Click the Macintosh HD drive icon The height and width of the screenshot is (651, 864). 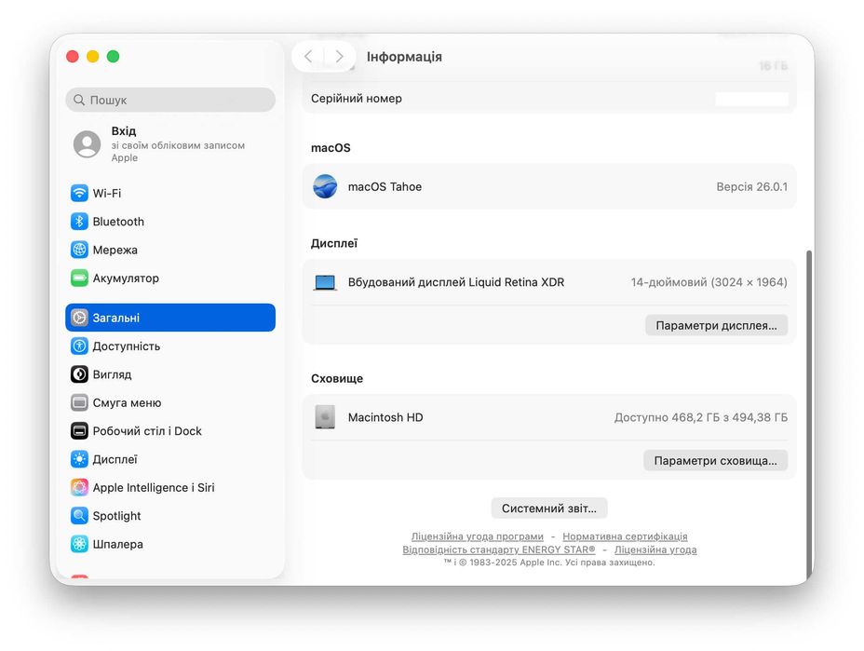pos(325,417)
